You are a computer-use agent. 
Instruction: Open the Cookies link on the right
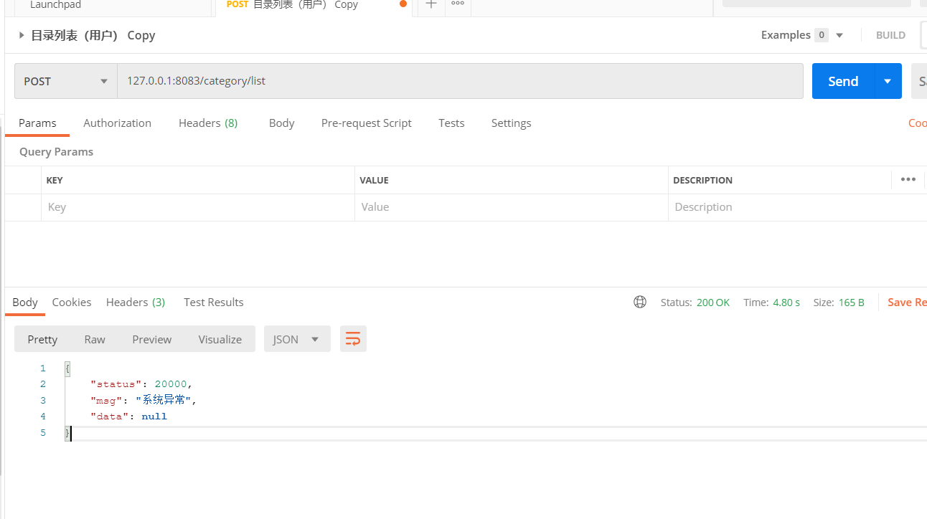point(918,123)
